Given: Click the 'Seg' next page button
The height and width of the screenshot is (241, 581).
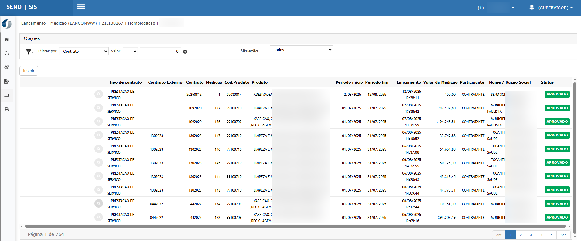Looking at the screenshot, I should (563, 235).
